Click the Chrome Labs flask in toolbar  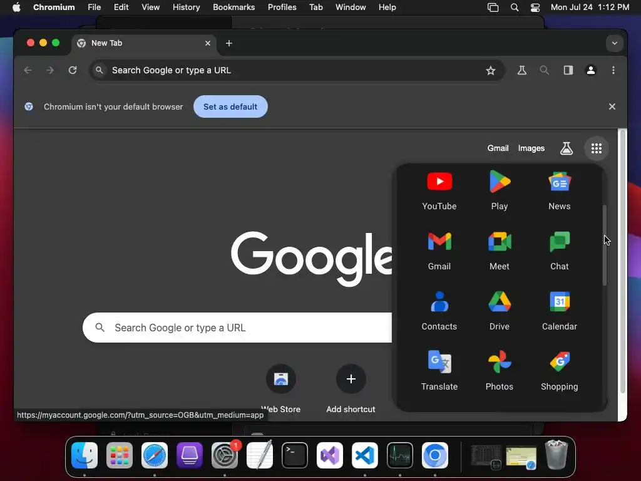pos(522,70)
